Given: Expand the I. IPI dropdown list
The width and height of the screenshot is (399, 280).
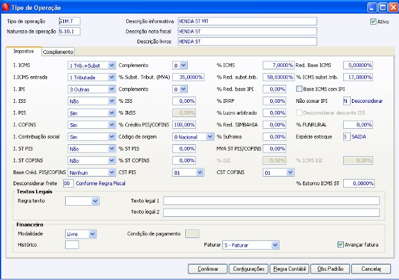Looking at the screenshot, I should pos(112,89).
